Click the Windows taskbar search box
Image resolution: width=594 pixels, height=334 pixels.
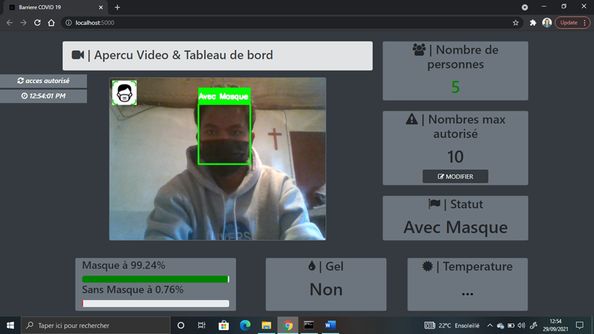click(x=96, y=325)
